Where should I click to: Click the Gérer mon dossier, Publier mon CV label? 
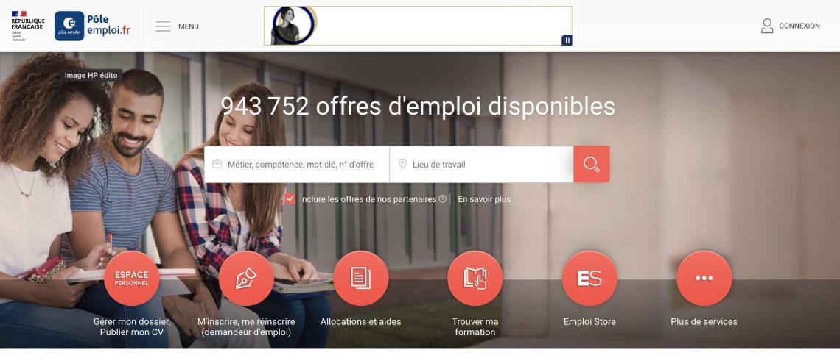(132, 327)
